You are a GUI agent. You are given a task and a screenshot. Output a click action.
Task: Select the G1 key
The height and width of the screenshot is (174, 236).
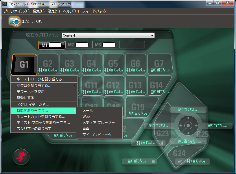pyautogui.click(x=24, y=64)
